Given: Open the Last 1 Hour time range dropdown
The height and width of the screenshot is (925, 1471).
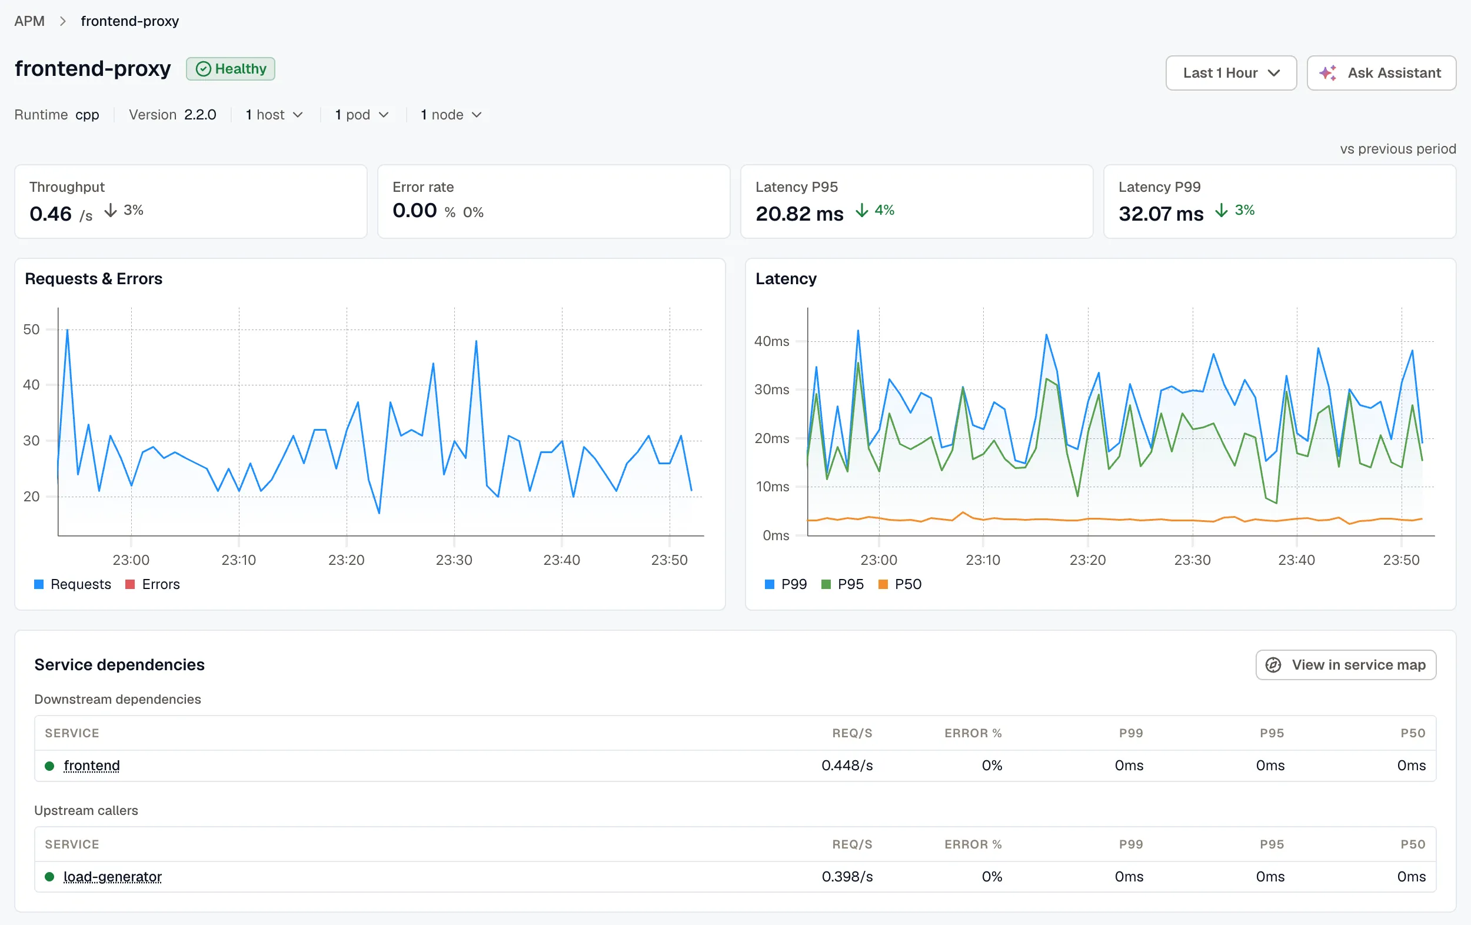Looking at the screenshot, I should tap(1231, 73).
